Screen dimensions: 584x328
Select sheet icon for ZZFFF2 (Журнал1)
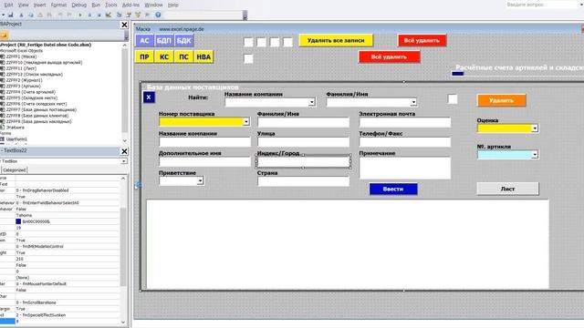[3, 80]
